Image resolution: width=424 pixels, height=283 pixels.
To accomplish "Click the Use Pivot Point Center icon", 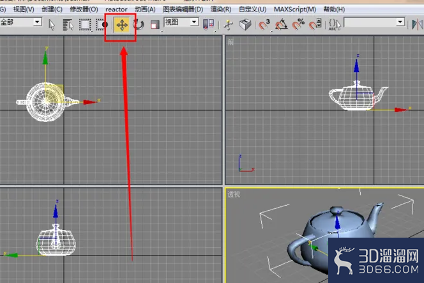I will click(208, 25).
